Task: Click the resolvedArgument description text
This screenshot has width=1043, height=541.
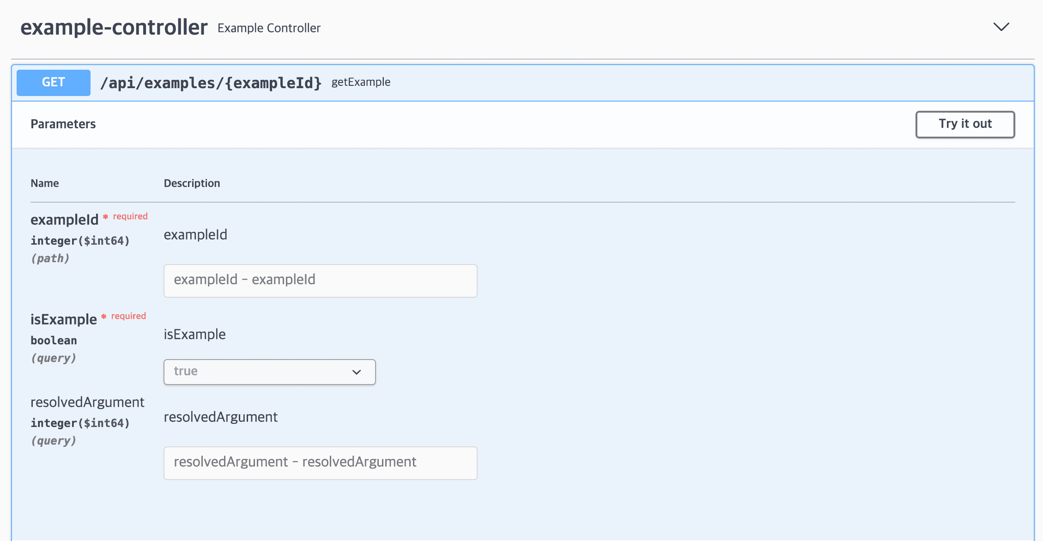Action: [221, 417]
